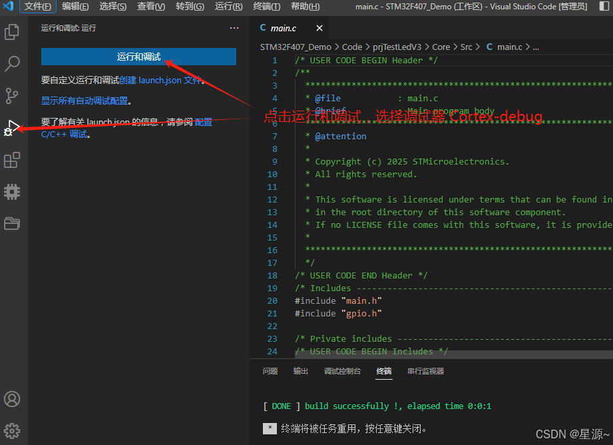This screenshot has width=613, height=445.
Task: Open the Extensions view in activity bar
Action: (x=12, y=160)
